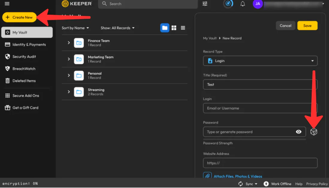Open the Help link

299,184
